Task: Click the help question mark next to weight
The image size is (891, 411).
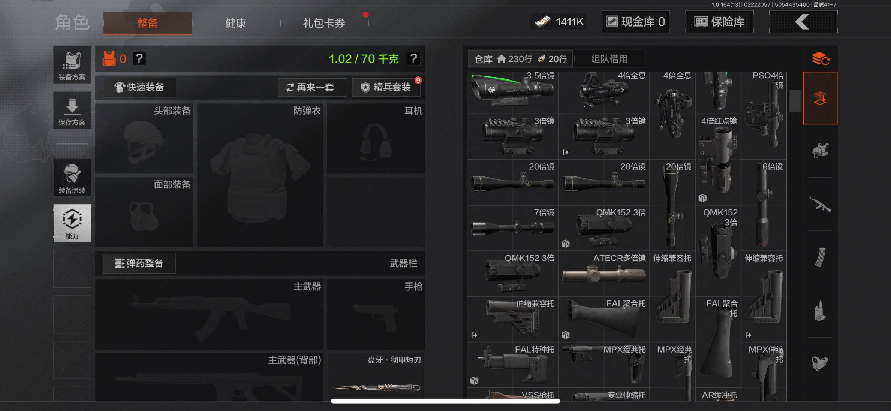Action: coord(414,59)
